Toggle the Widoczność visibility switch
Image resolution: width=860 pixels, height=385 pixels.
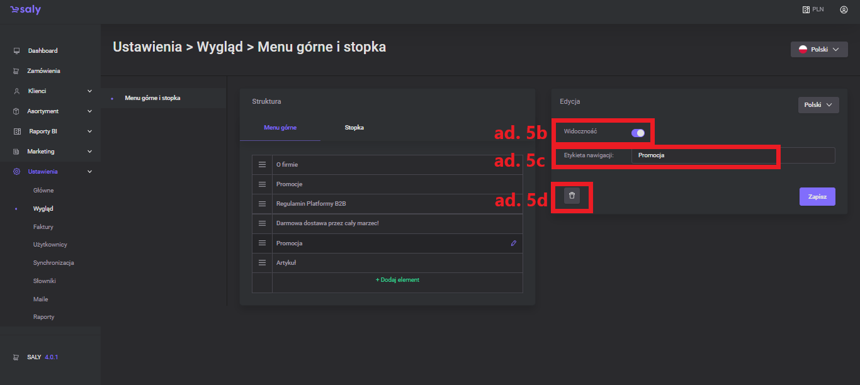pyautogui.click(x=638, y=133)
